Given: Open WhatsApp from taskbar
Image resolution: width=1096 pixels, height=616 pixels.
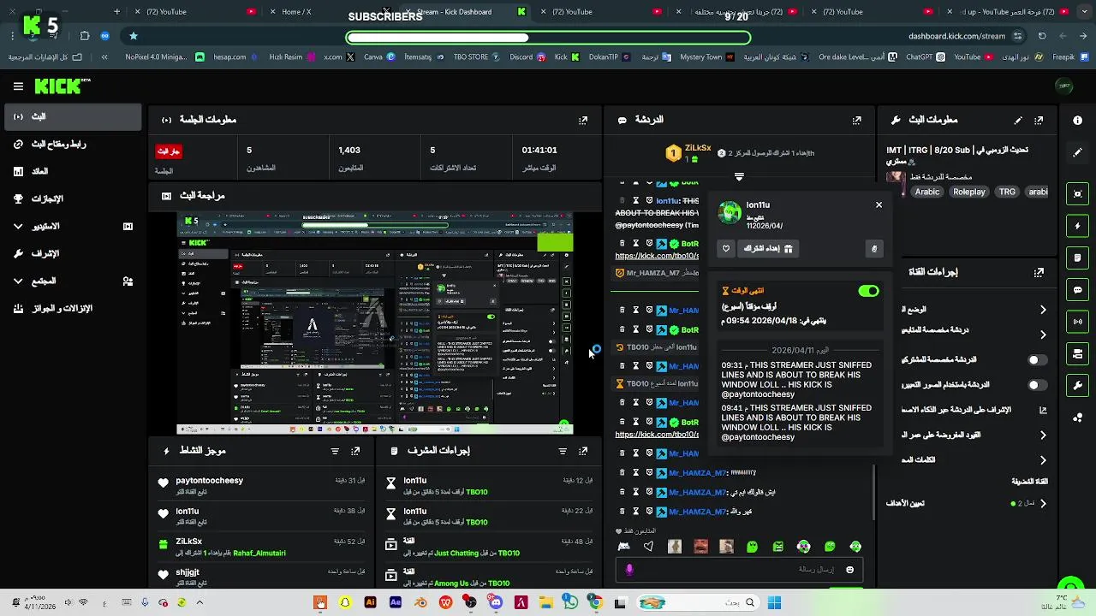Looking at the screenshot, I should point(570,603).
